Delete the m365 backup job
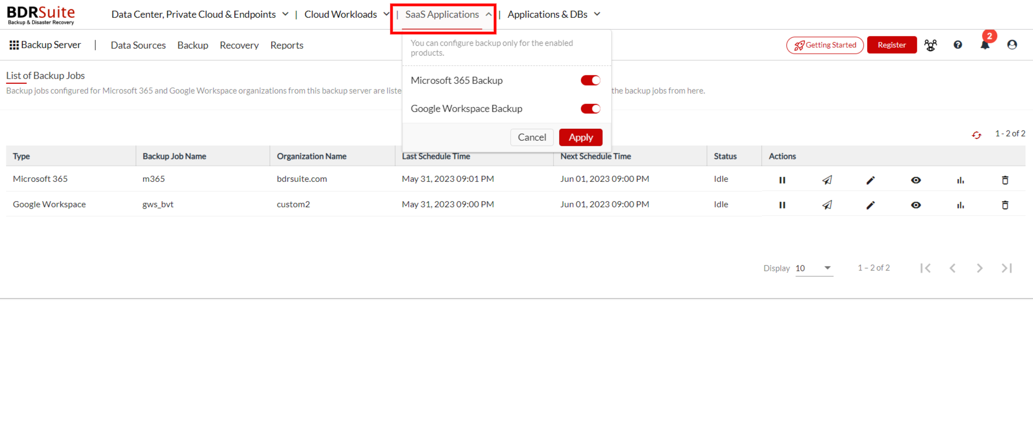The width and height of the screenshot is (1033, 425). tap(1005, 180)
